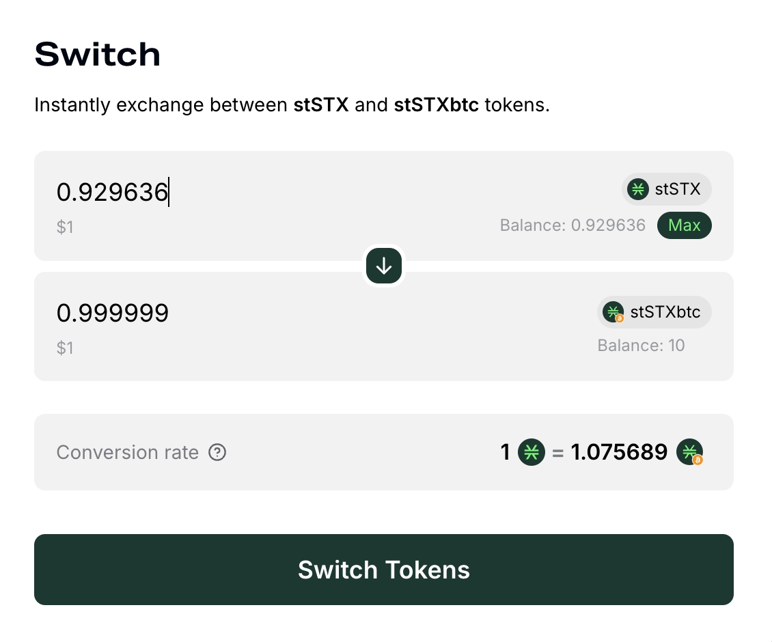This screenshot has width=772, height=642.
Task: Click the 1.075689 conversion value
Action: [619, 452]
